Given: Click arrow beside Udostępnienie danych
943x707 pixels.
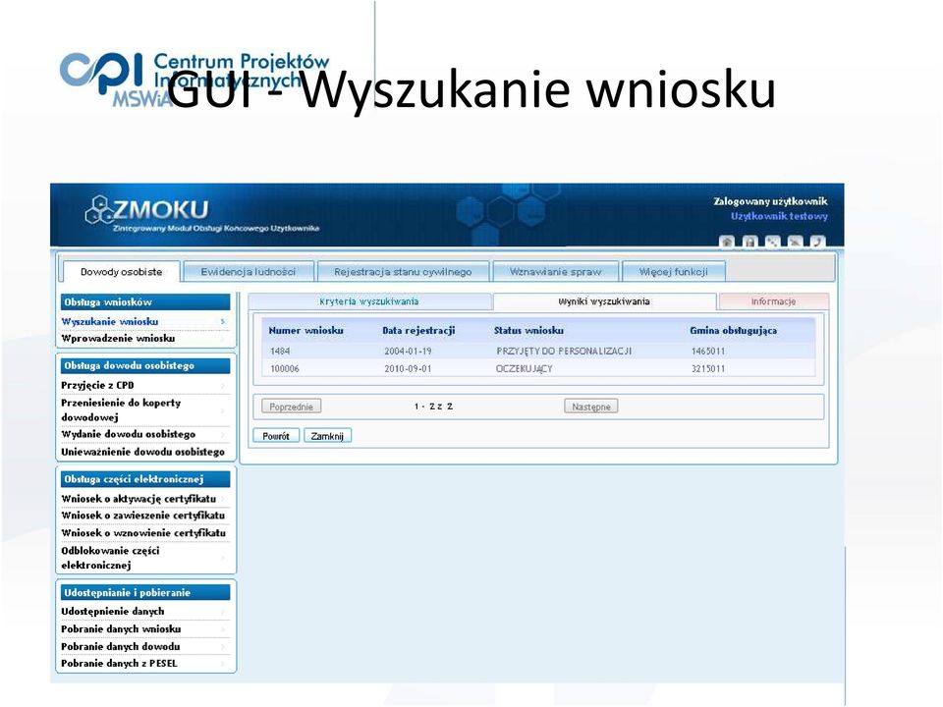Looking at the screenshot, I should click(223, 612).
